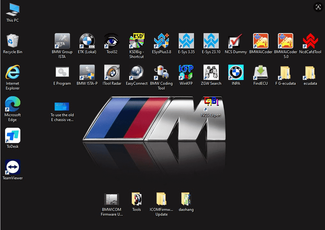
Task: Select the BMW ISTA-P icon
Action: [x=87, y=73]
